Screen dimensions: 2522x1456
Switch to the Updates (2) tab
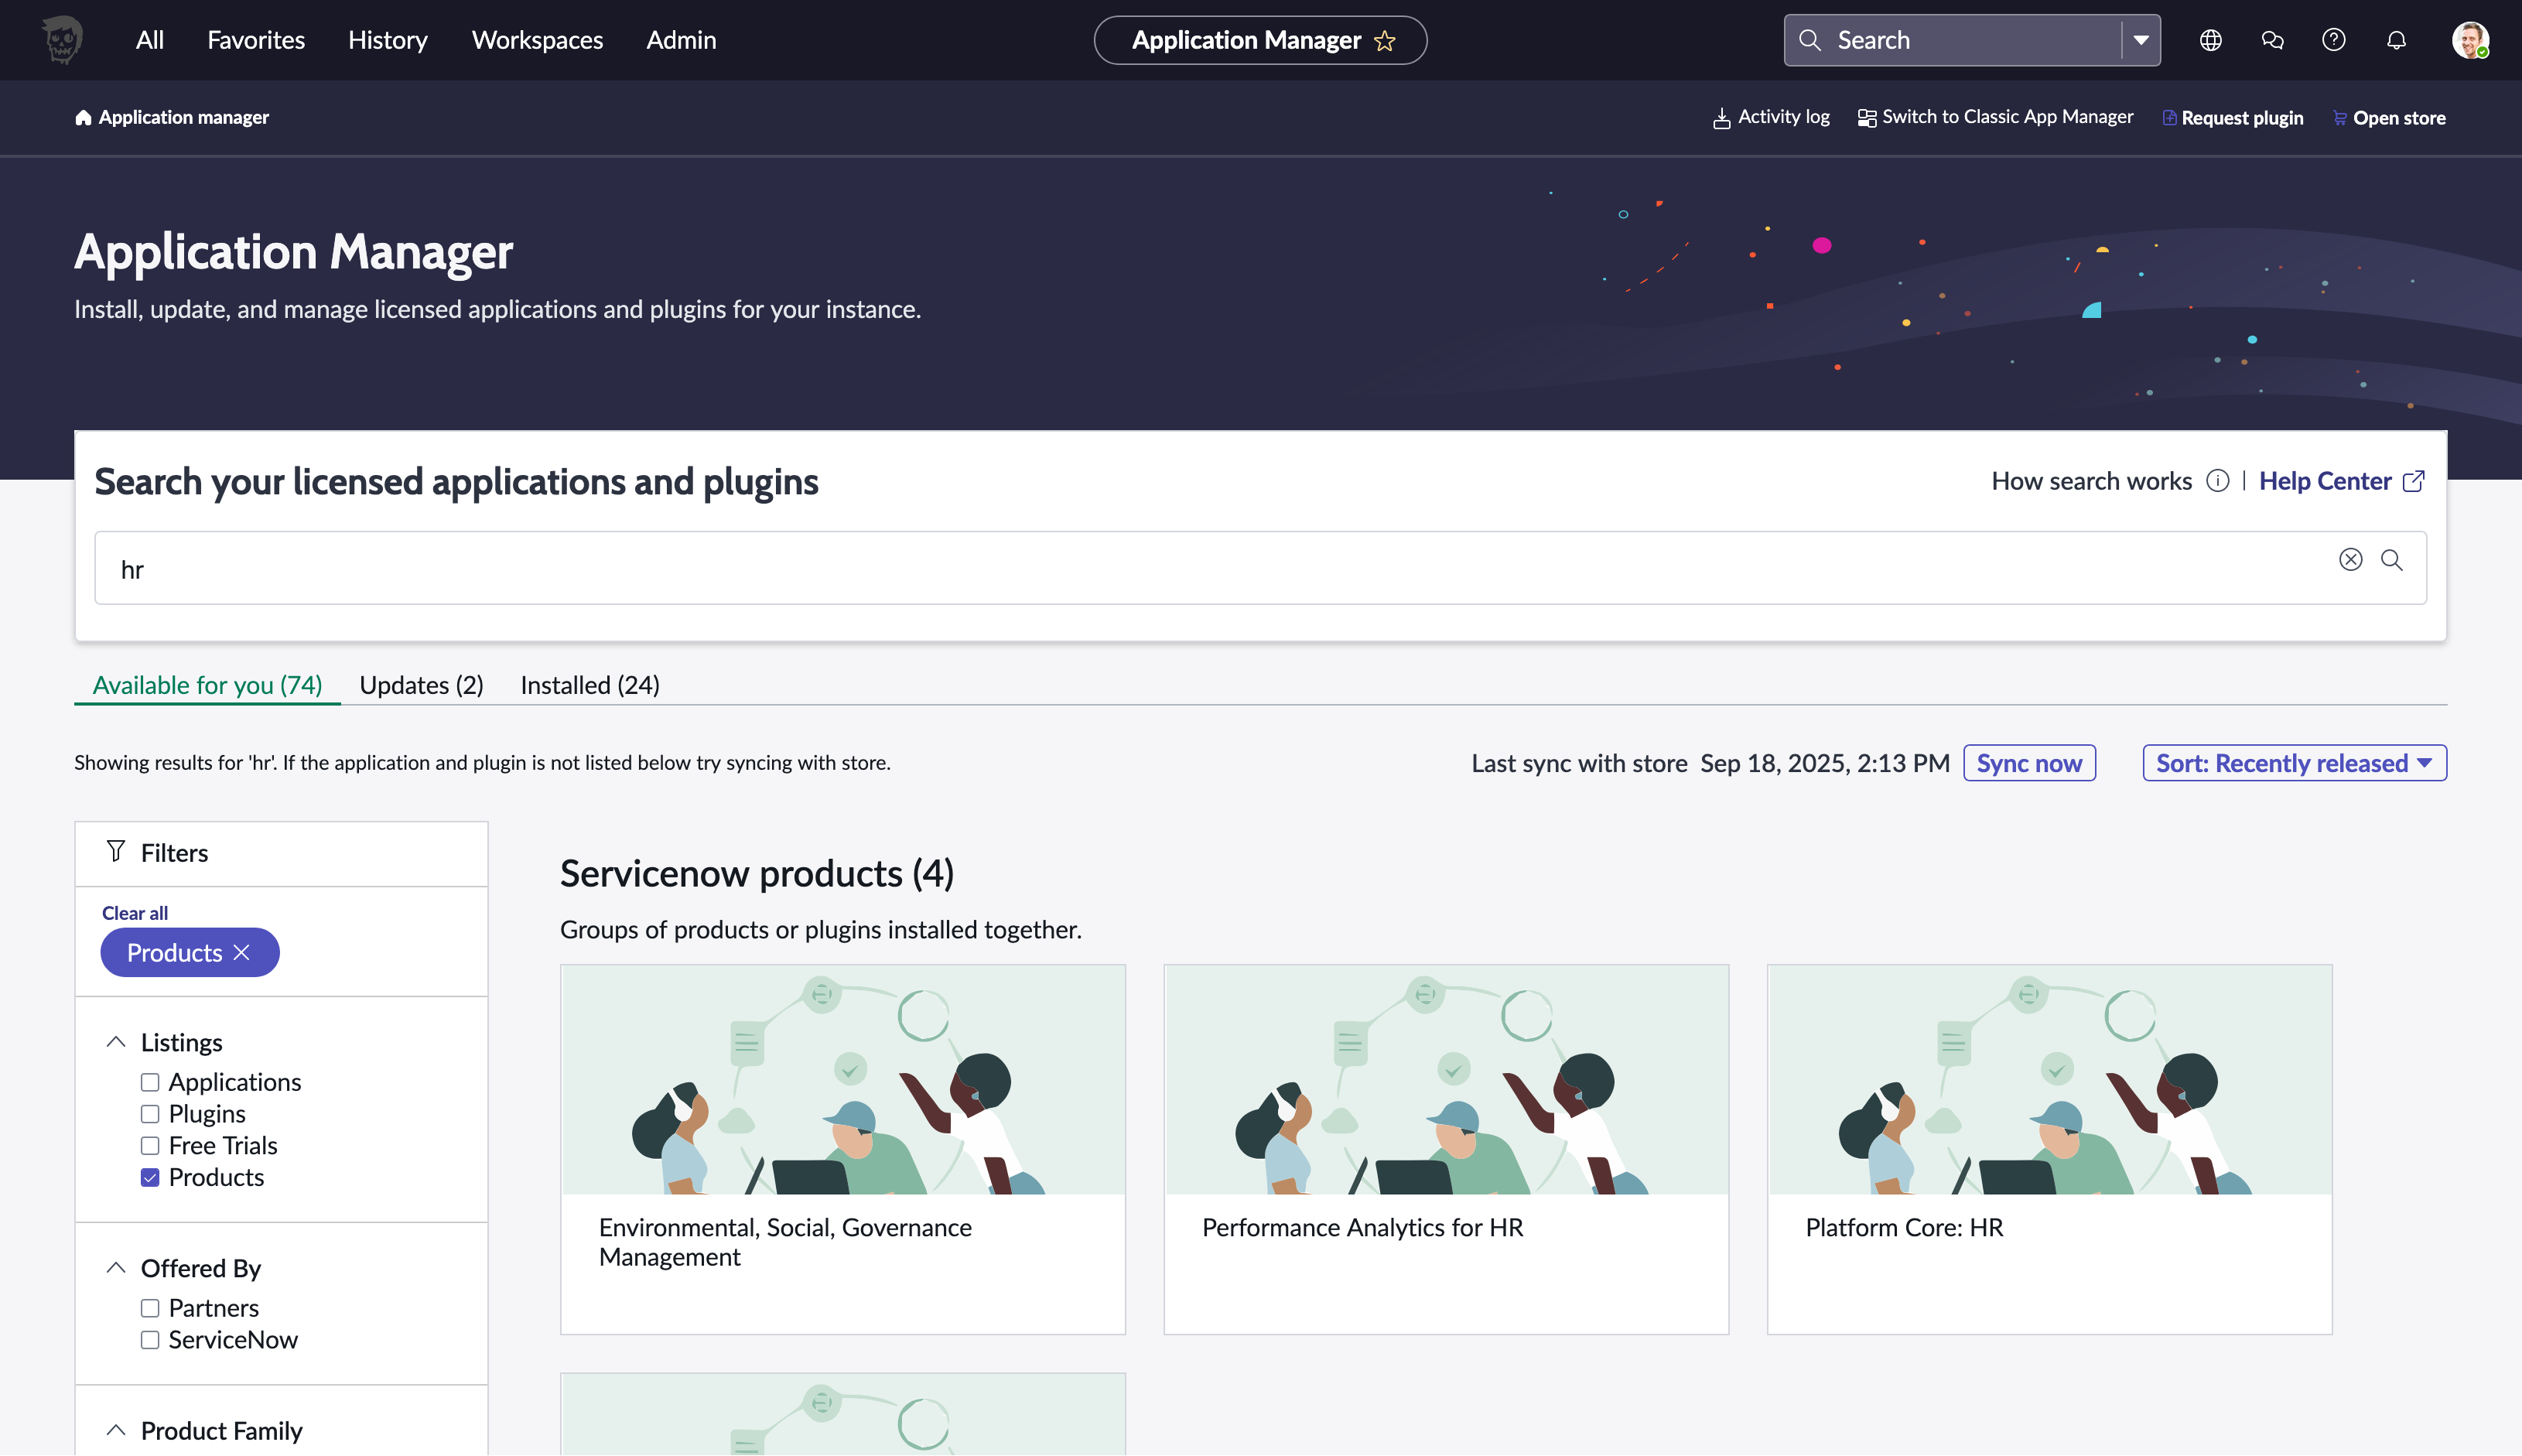click(x=421, y=685)
